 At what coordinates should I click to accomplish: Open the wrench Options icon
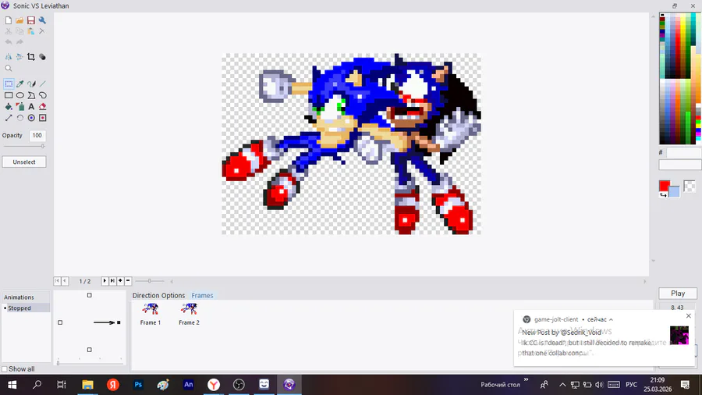42,20
